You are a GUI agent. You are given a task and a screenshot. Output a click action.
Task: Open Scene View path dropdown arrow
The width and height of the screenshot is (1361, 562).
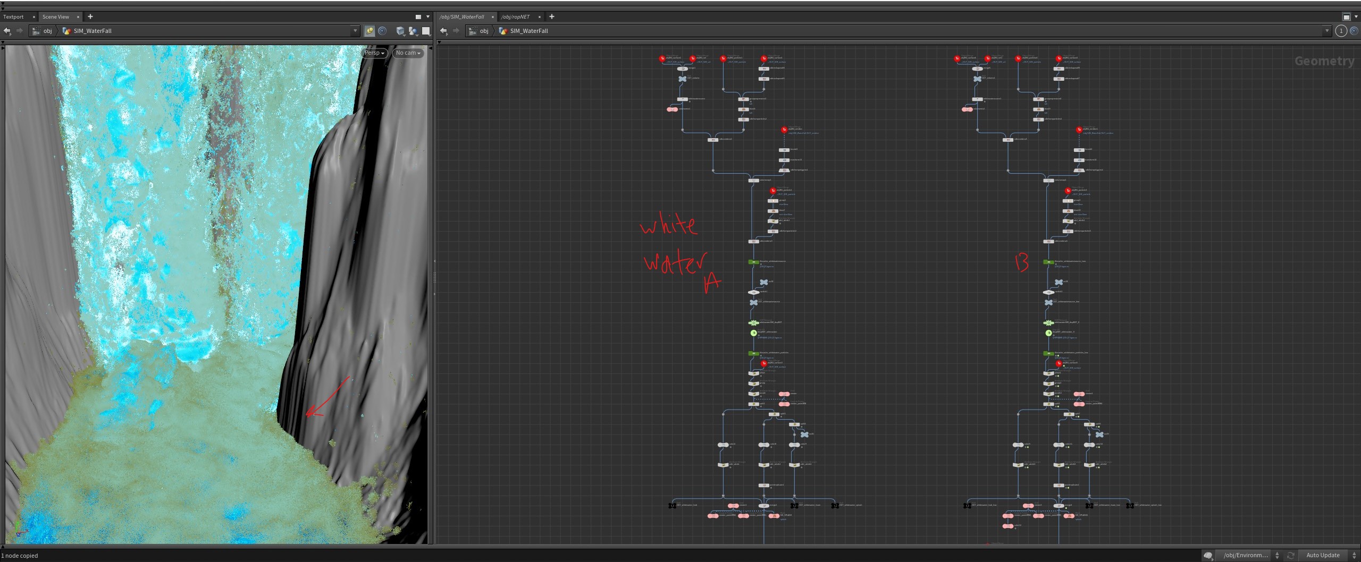coord(355,31)
